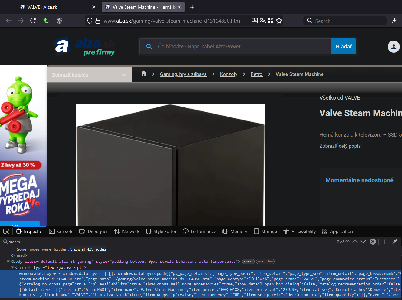Open Konzoly breadcrumb link
Viewport: 402px width, 300px height.
pos(229,74)
